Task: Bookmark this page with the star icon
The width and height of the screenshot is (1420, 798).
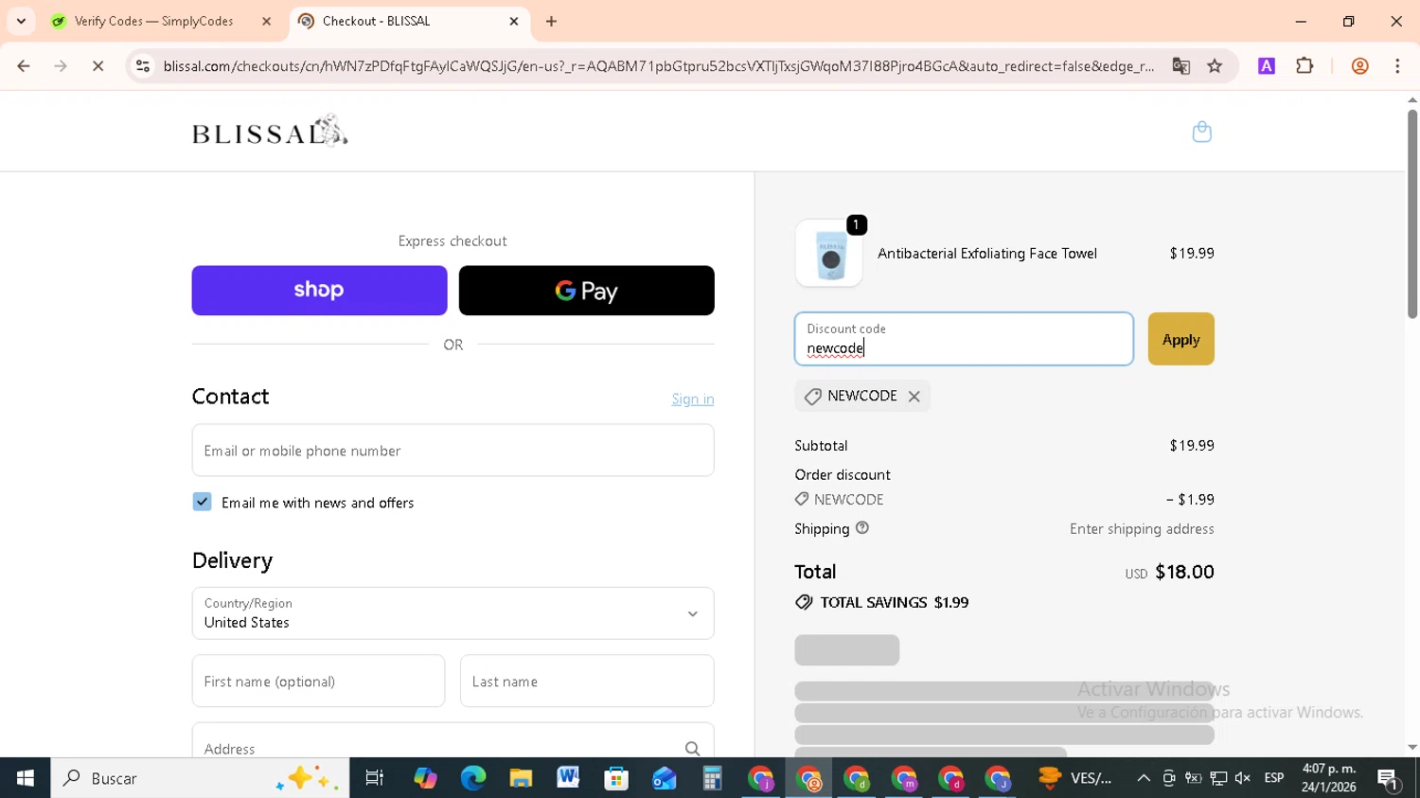Action: [x=1215, y=66]
